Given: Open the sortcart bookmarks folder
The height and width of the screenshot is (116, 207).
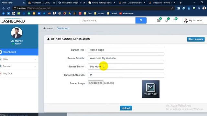Looking at the screenshot, I should (99, 14).
